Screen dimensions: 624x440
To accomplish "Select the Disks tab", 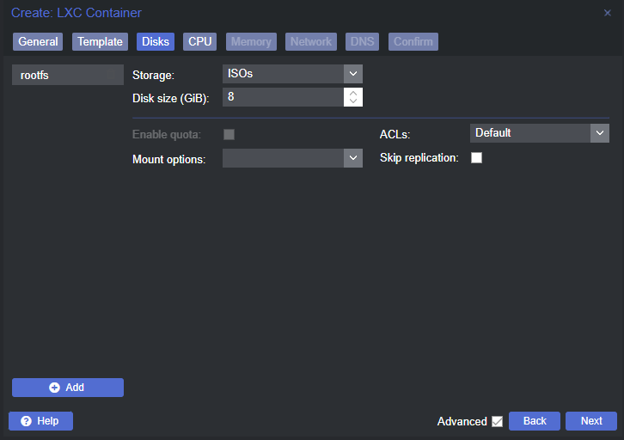I will (156, 42).
